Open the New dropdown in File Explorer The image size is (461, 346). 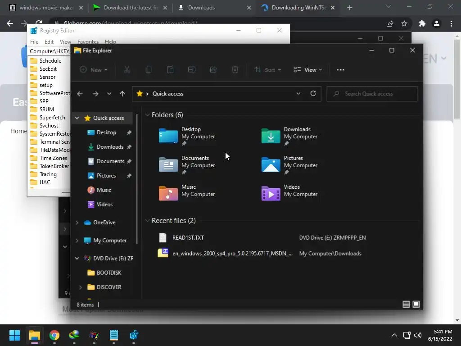tap(94, 70)
